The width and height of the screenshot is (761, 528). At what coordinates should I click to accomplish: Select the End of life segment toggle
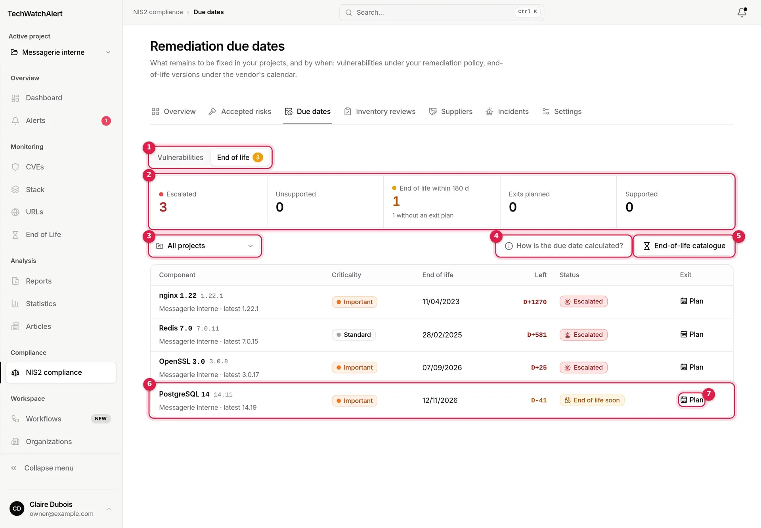click(x=239, y=157)
